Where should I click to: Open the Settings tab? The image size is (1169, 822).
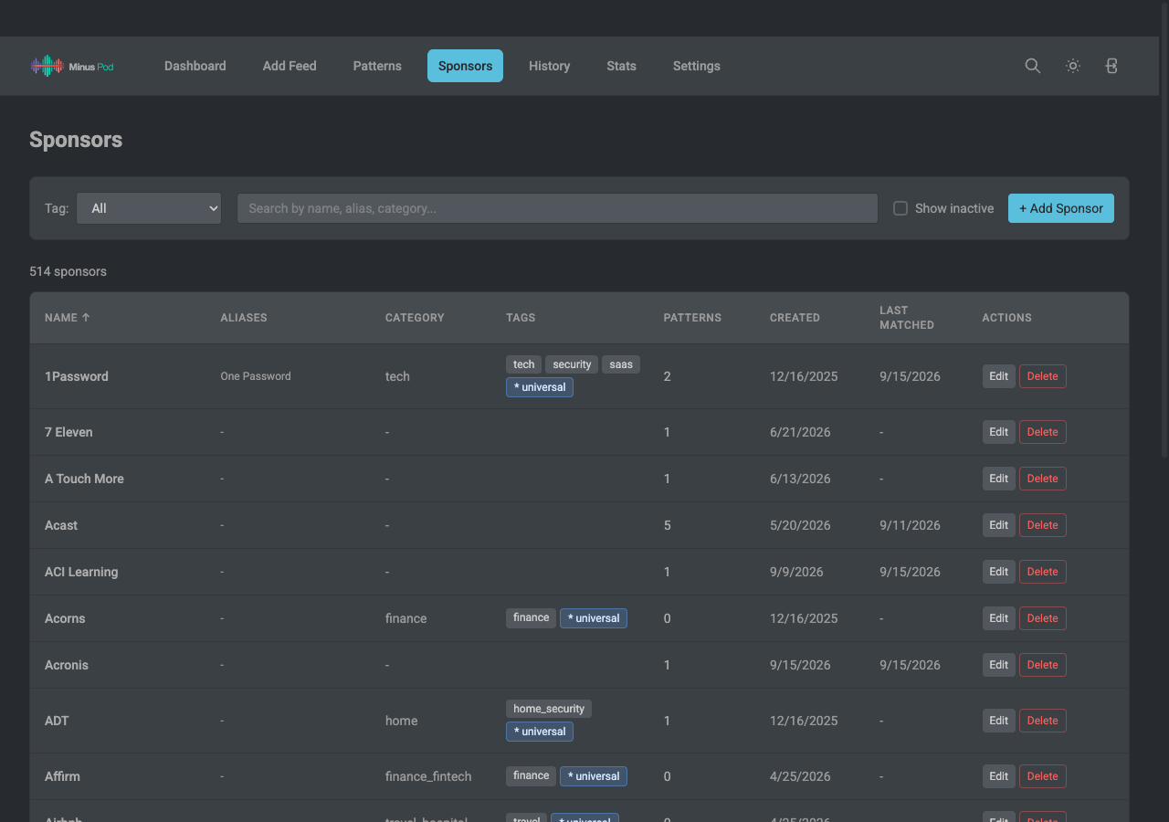point(697,66)
